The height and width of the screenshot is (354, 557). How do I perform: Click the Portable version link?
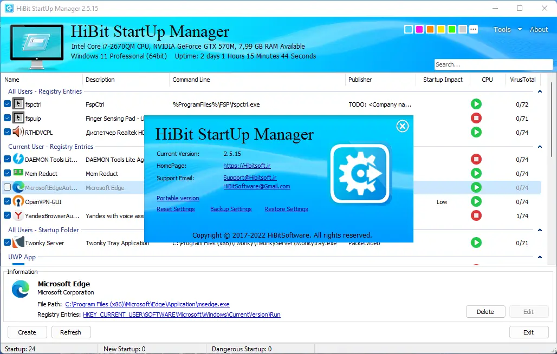(178, 198)
